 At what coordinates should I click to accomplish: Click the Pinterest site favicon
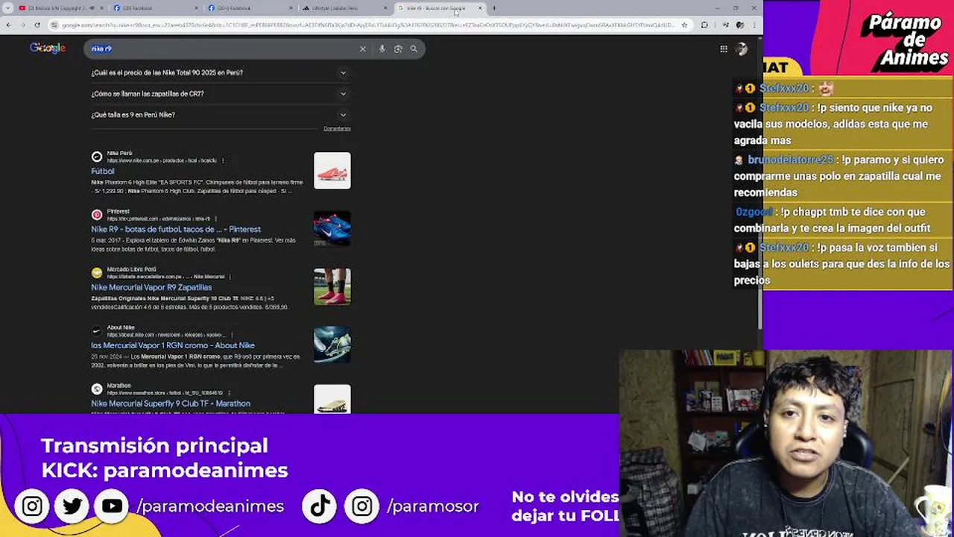(x=97, y=215)
